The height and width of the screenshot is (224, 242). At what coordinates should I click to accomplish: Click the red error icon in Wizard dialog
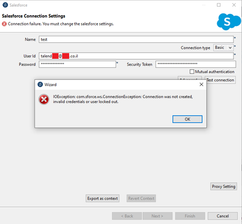click(44, 99)
